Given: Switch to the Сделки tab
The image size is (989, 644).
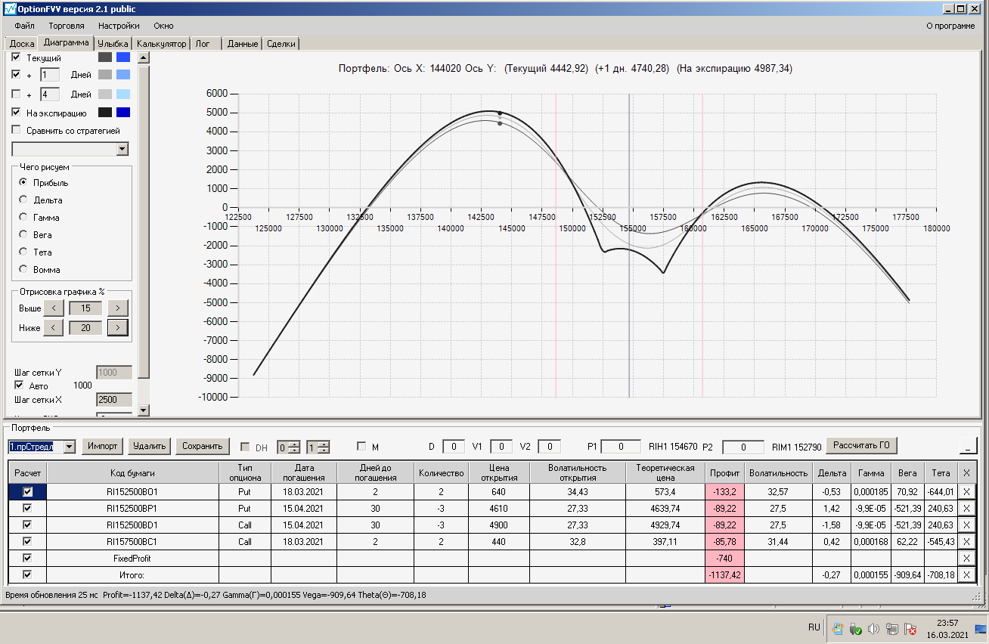Looking at the screenshot, I should [281, 44].
